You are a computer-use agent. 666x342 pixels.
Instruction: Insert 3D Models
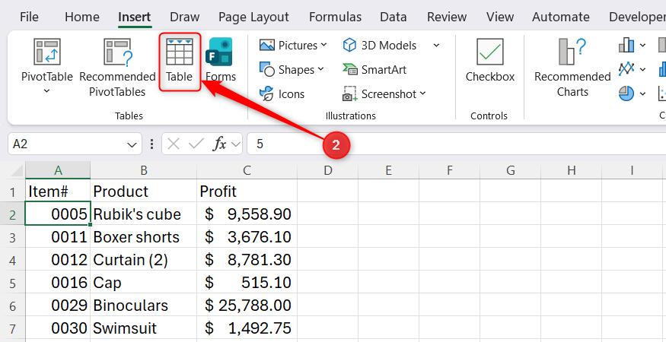click(380, 45)
